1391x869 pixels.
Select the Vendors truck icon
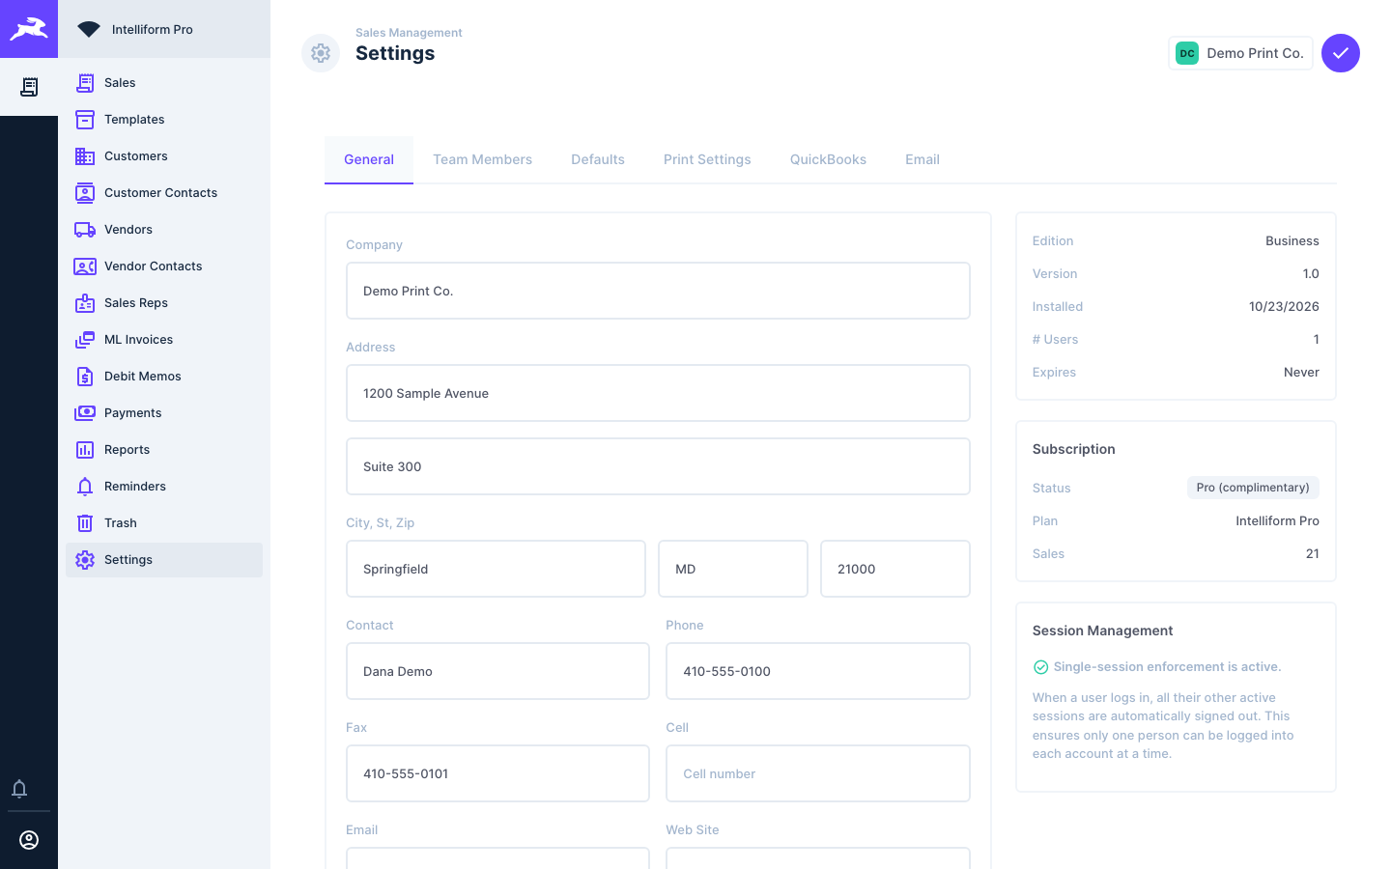[x=85, y=230]
